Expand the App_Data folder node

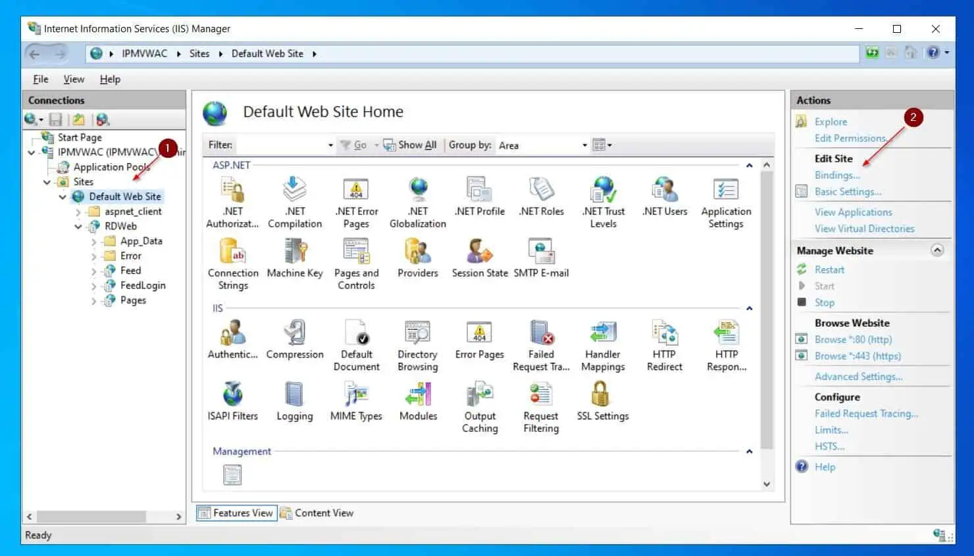click(x=93, y=241)
